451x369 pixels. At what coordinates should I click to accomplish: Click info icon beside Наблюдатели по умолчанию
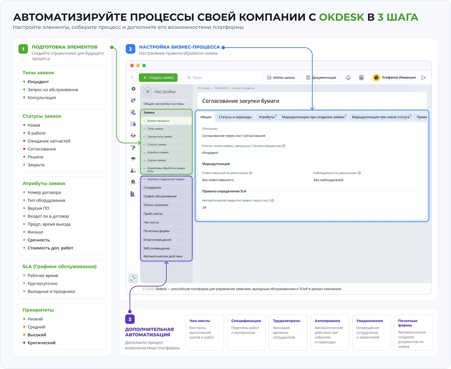click(x=359, y=173)
